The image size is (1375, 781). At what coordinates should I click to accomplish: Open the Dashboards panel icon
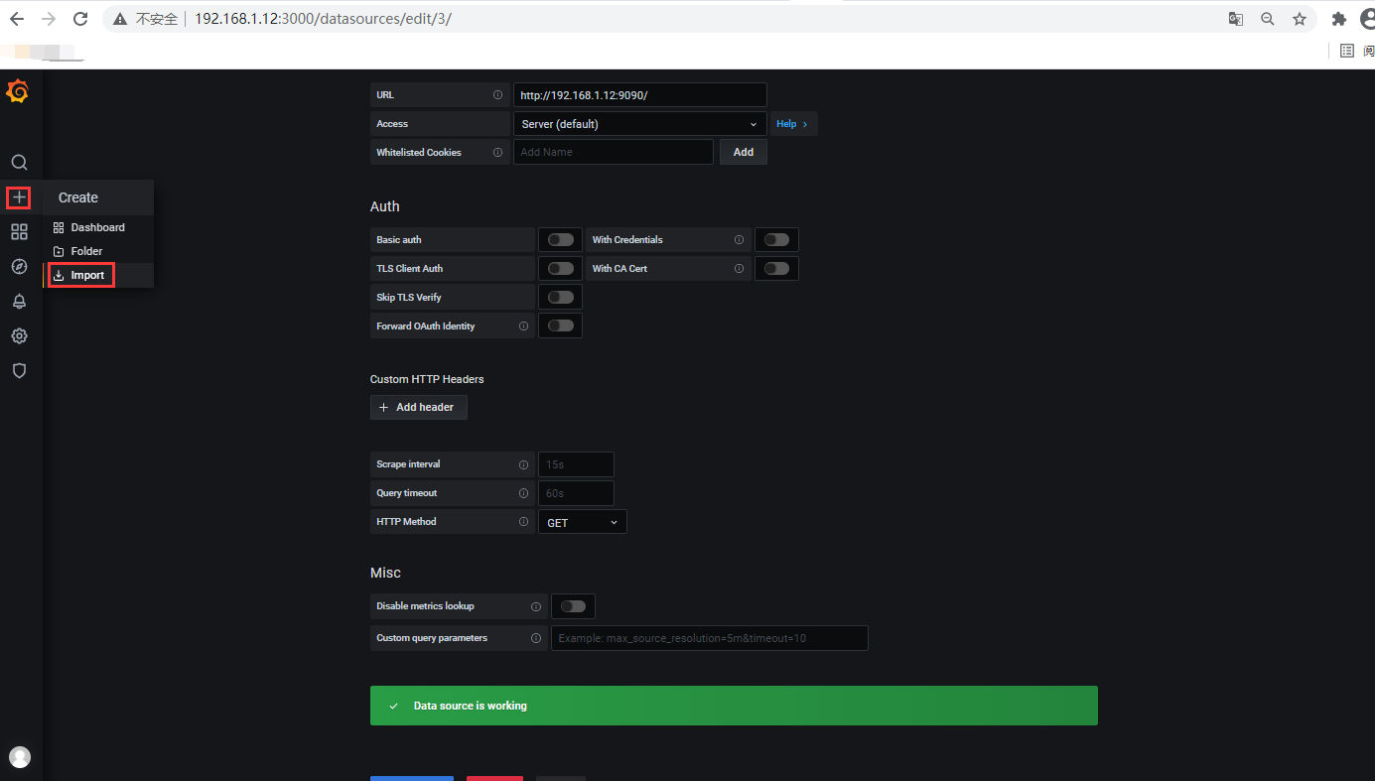[x=19, y=231]
